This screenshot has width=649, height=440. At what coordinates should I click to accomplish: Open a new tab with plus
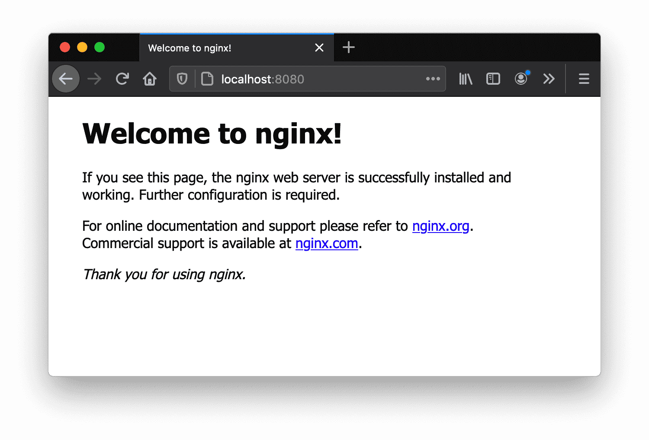pos(349,47)
